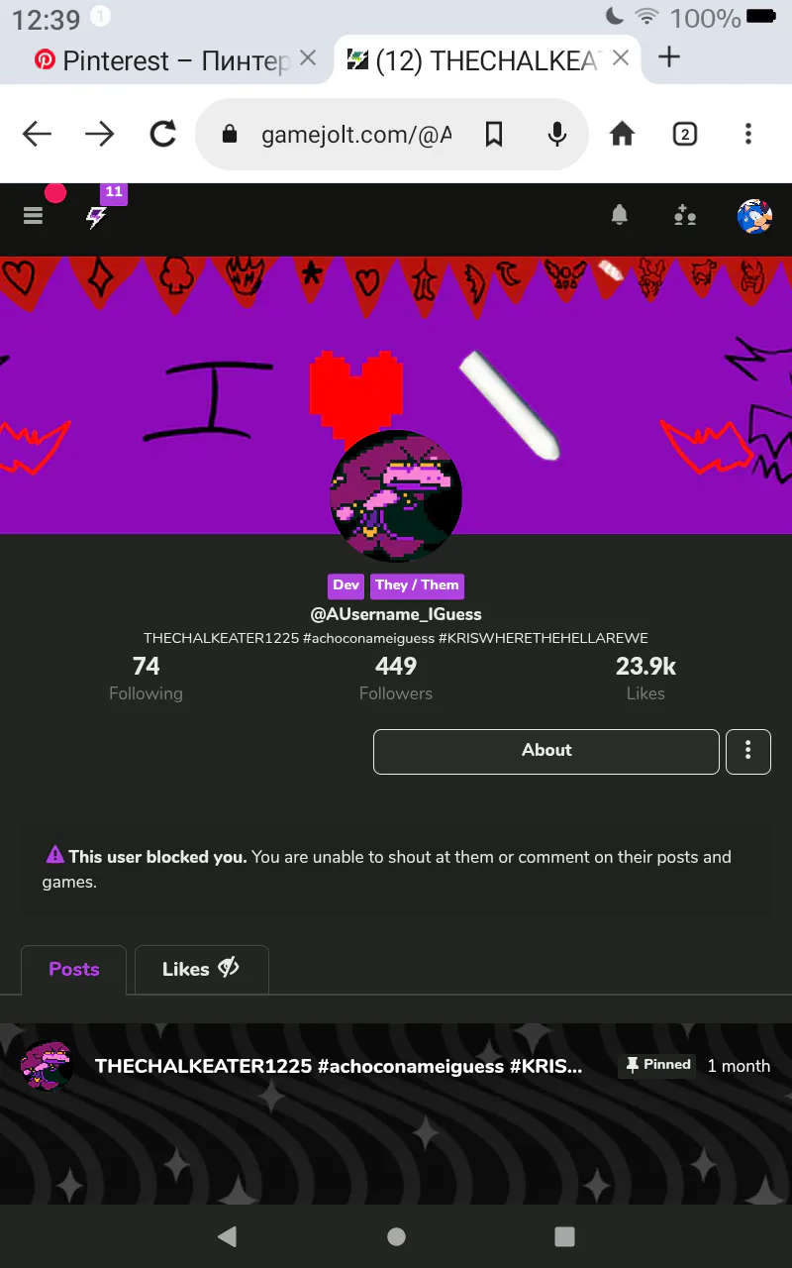
Task: Open the Game Jolt hamburger menu
Action: pyautogui.click(x=34, y=215)
